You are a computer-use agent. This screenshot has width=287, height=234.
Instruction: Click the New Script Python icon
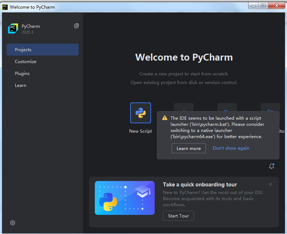[141, 113]
